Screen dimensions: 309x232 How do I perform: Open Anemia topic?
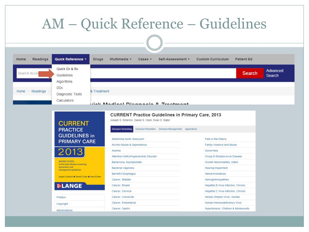coord(116,150)
